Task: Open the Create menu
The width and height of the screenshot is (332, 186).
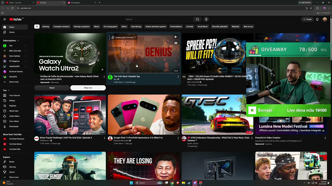Action: [308, 19]
